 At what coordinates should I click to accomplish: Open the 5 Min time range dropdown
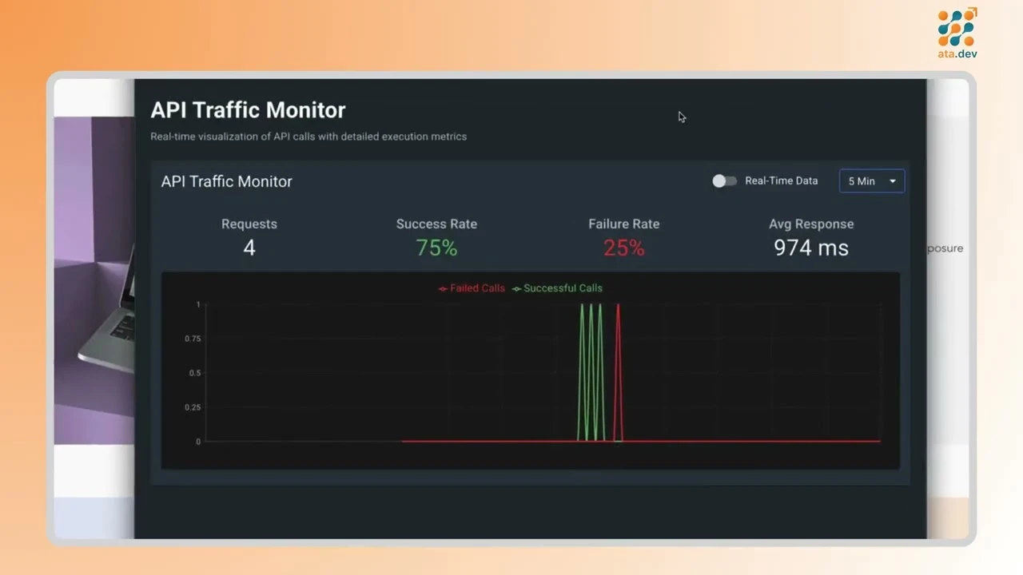(x=871, y=181)
